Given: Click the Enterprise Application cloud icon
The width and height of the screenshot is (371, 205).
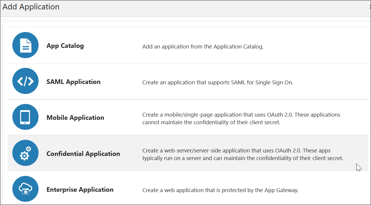Looking at the screenshot, I should pos(25,189).
